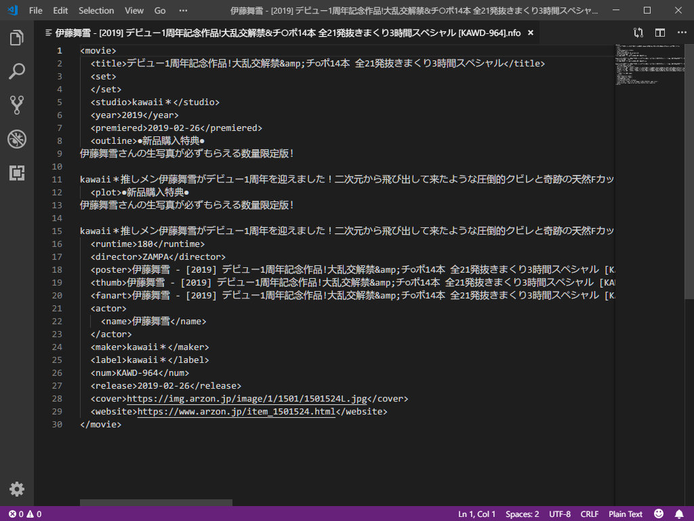Click the <thumb> line of text
The width and height of the screenshot is (694, 521).
tap(352, 283)
